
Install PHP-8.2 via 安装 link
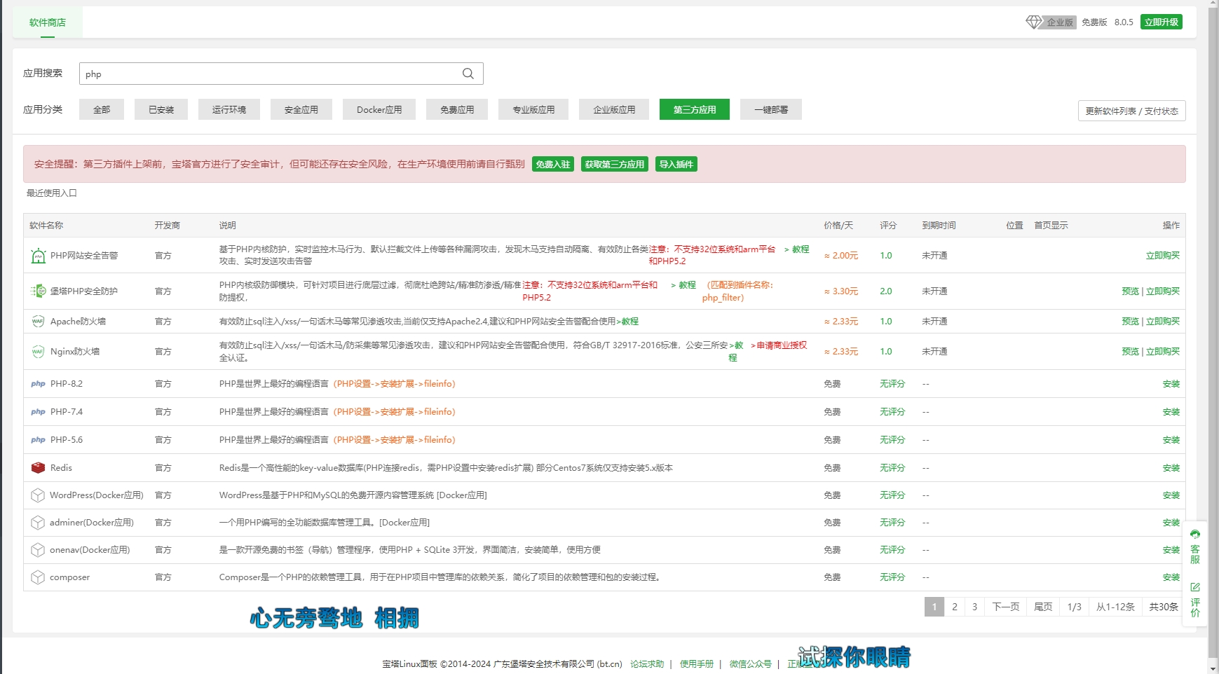[x=1171, y=384]
